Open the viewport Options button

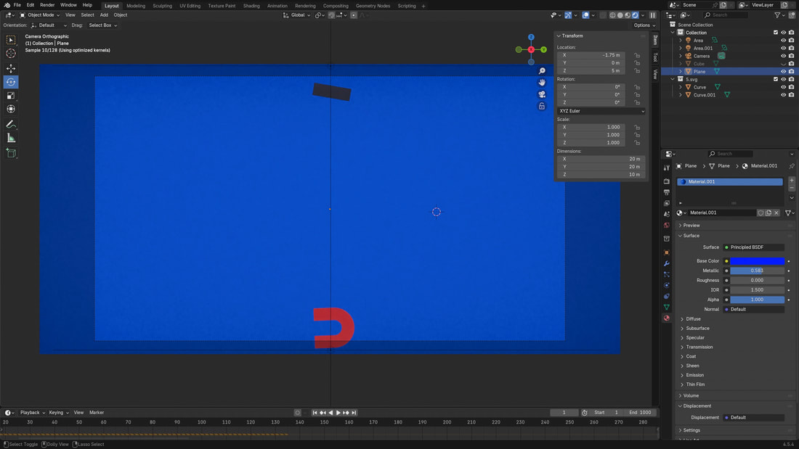click(643, 25)
